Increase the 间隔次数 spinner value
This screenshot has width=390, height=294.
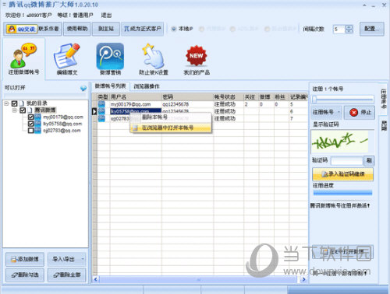[x=349, y=27]
